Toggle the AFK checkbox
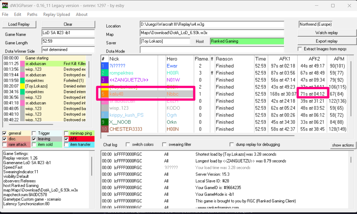Screen dimensions: 357x214 point(66,139)
